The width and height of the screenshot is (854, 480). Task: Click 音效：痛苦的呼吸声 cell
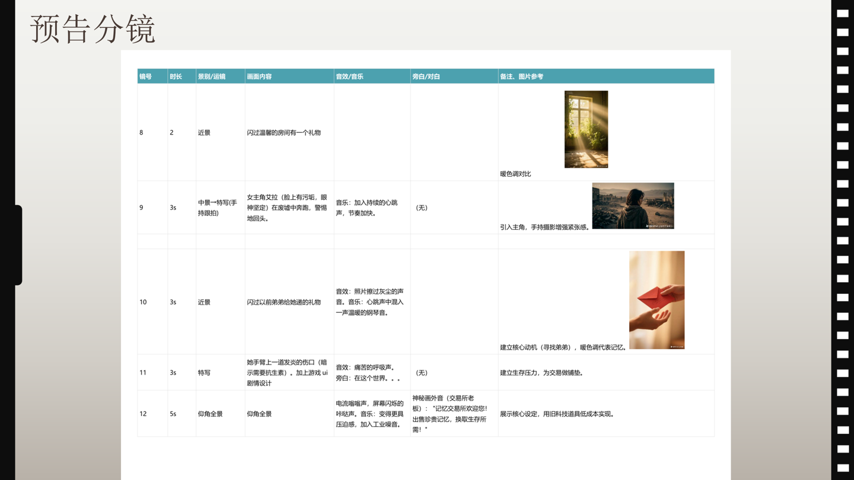click(372, 372)
